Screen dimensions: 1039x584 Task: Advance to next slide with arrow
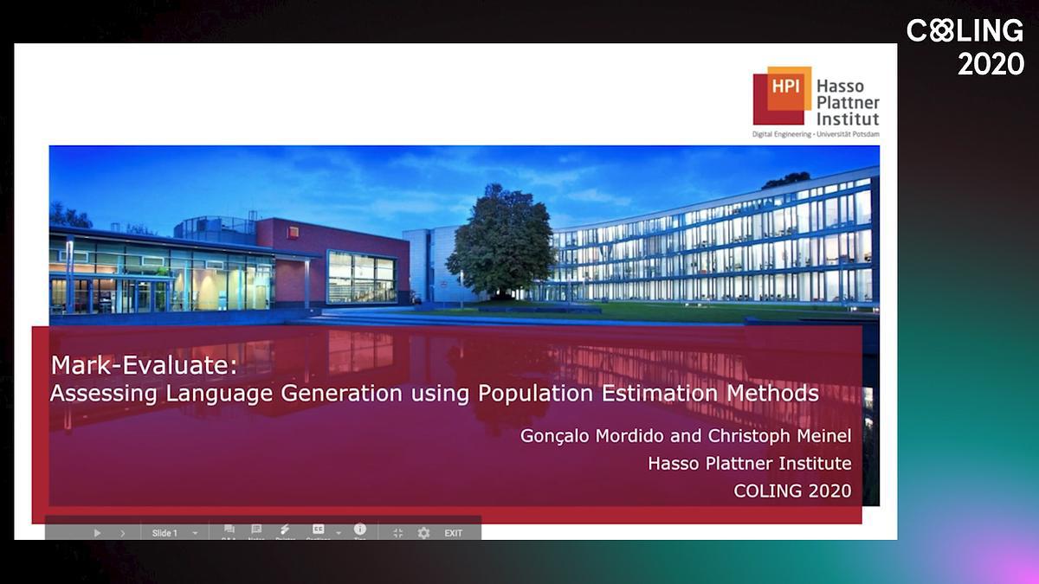tap(122, 533)
